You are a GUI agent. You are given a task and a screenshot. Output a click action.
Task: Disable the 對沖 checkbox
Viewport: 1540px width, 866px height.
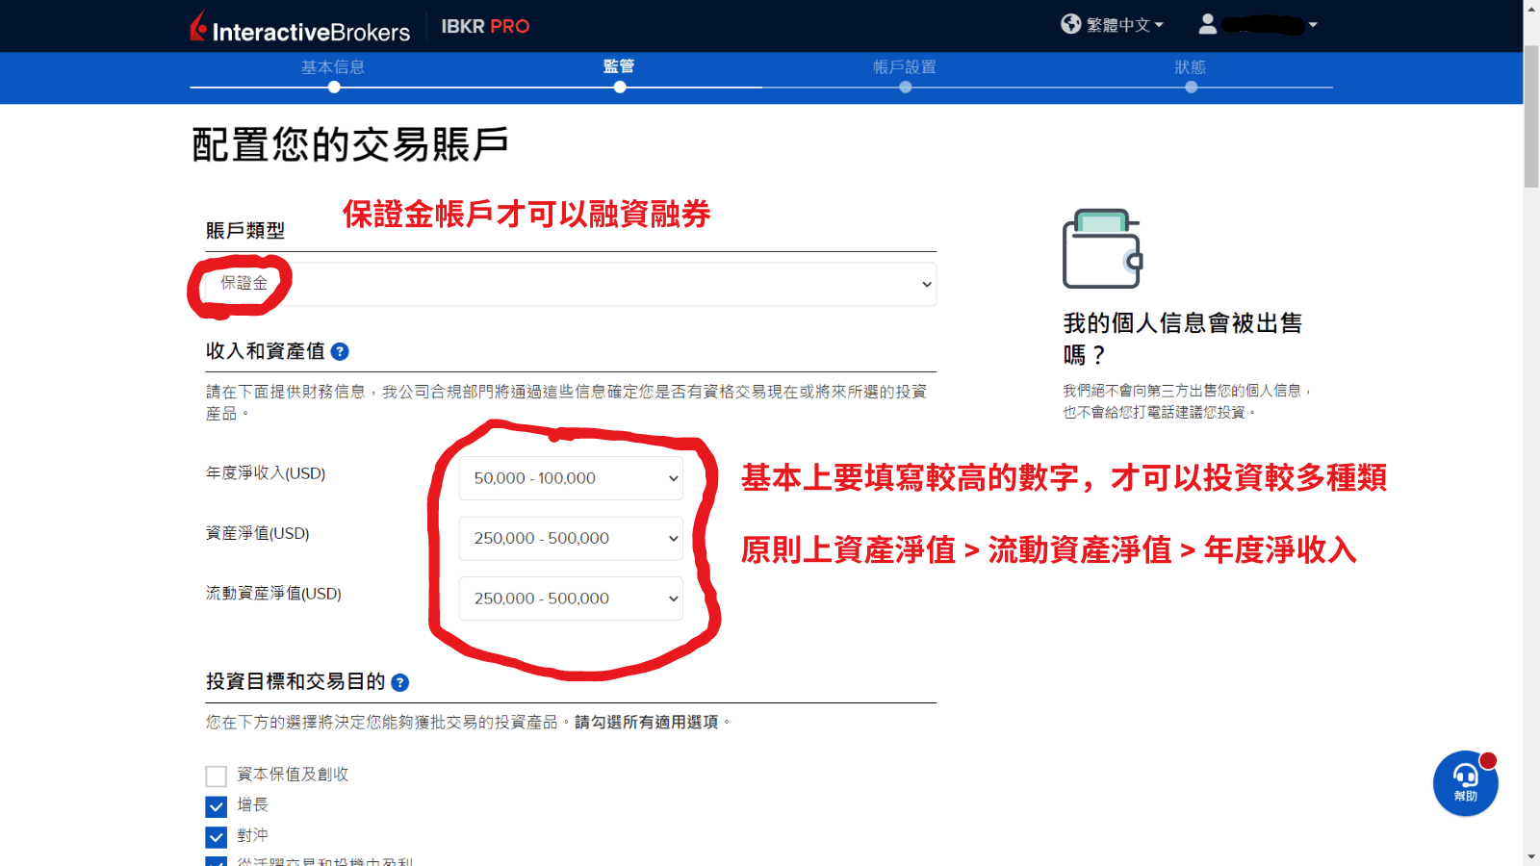(x=217, y=836)
